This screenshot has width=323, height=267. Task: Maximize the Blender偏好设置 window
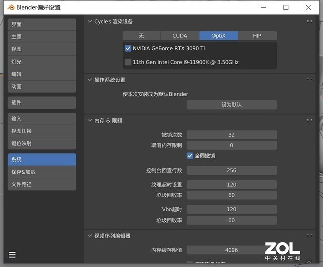click(x=286, y=7)
